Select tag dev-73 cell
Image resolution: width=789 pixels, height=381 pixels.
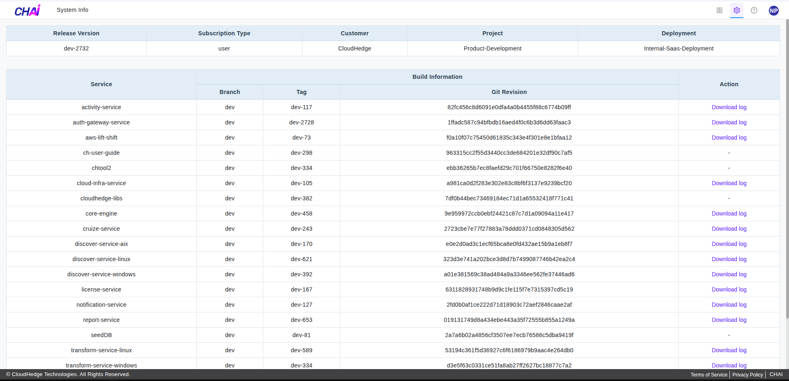click(302, 138)
